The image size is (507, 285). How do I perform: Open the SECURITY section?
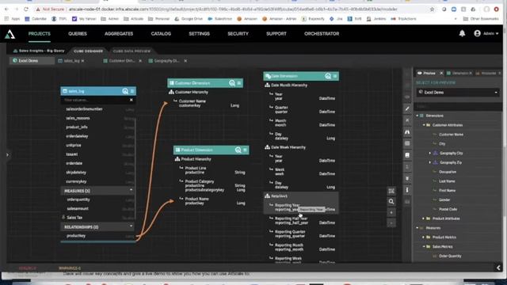pyautogui.click(x=238, y=33)
